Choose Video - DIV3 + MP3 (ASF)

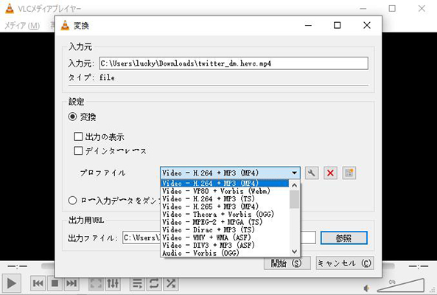[225, 245]
